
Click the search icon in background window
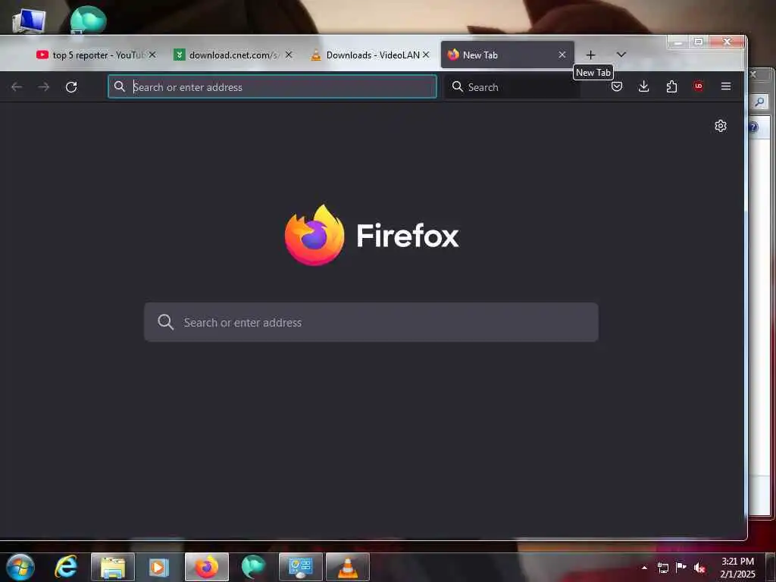759,102
